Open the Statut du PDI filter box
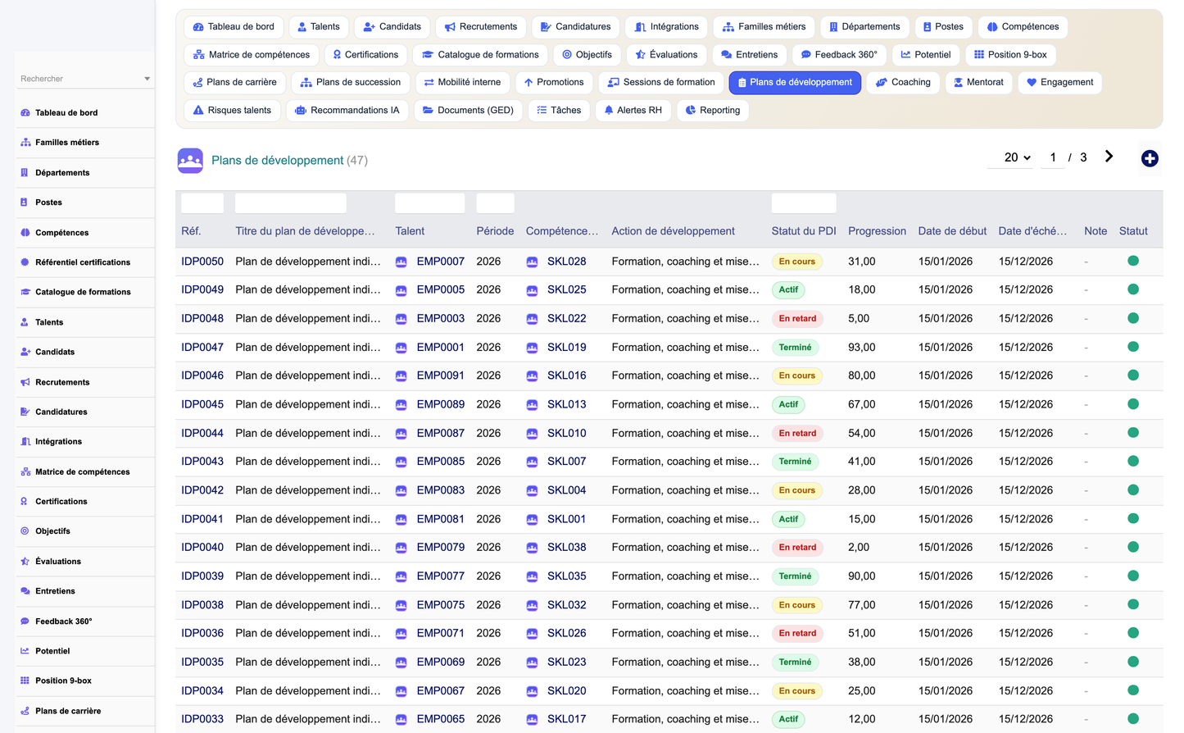The height and width of the screenshot is (733, 1184). [804, 203]
